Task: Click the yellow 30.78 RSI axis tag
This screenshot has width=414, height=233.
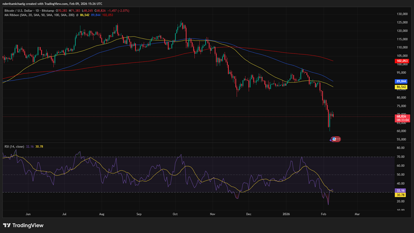Action: tap(401, 195)
